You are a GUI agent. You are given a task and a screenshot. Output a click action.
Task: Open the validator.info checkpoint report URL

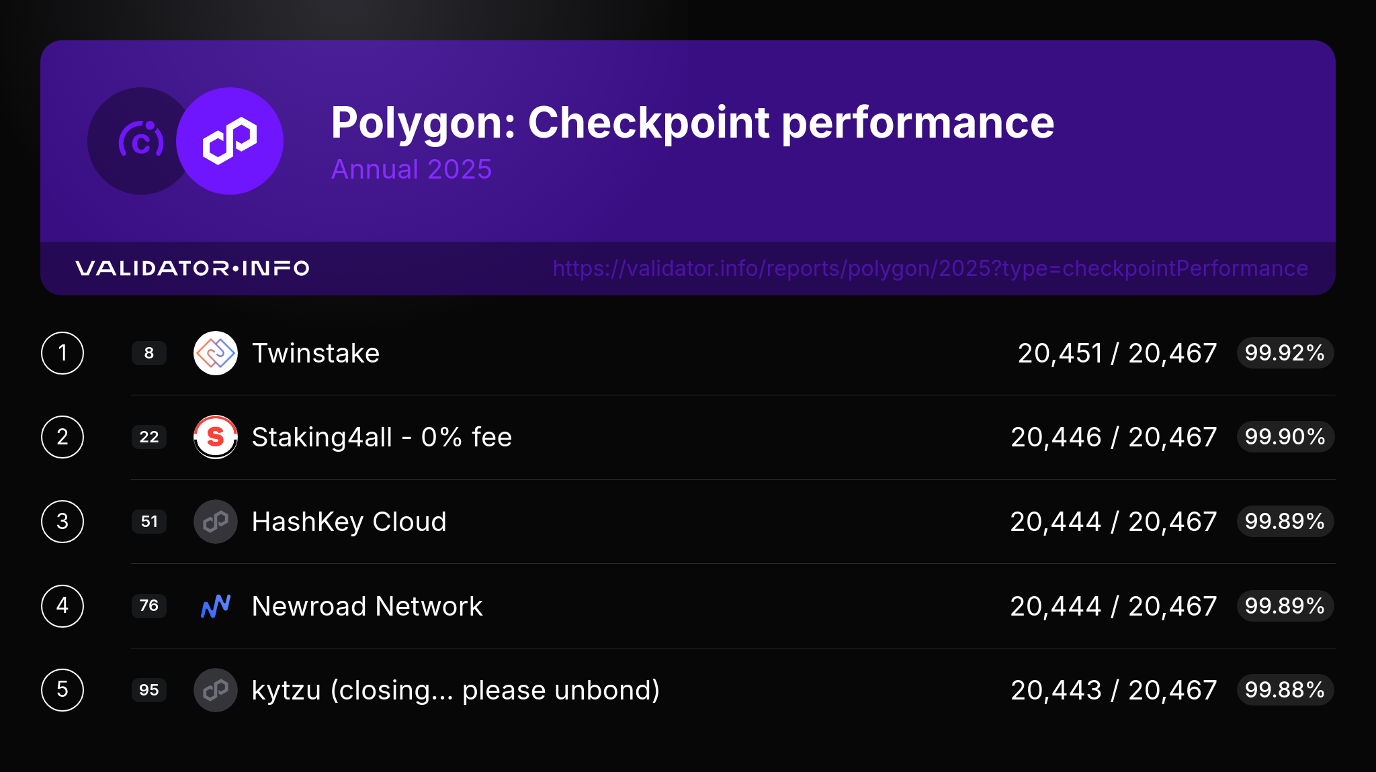tap(930, 269)
